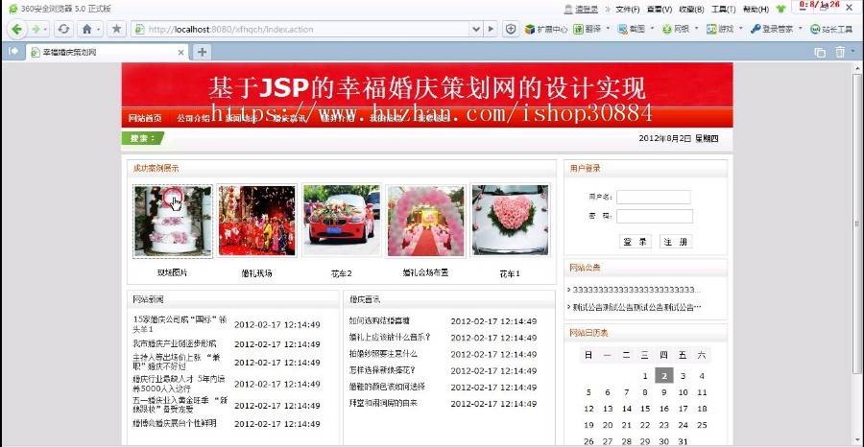Click the green shirt skin icon

point(780,9)
